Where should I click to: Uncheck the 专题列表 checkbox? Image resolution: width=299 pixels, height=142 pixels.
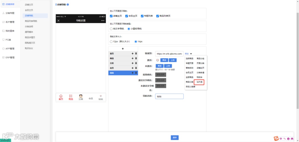click(142, 16)
